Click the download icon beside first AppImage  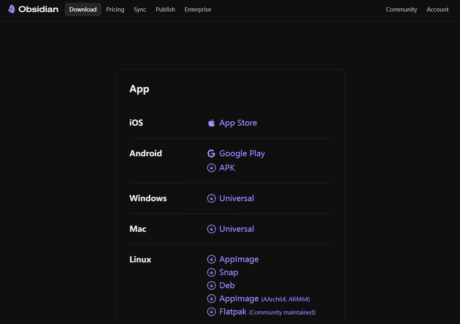point(211,259)
